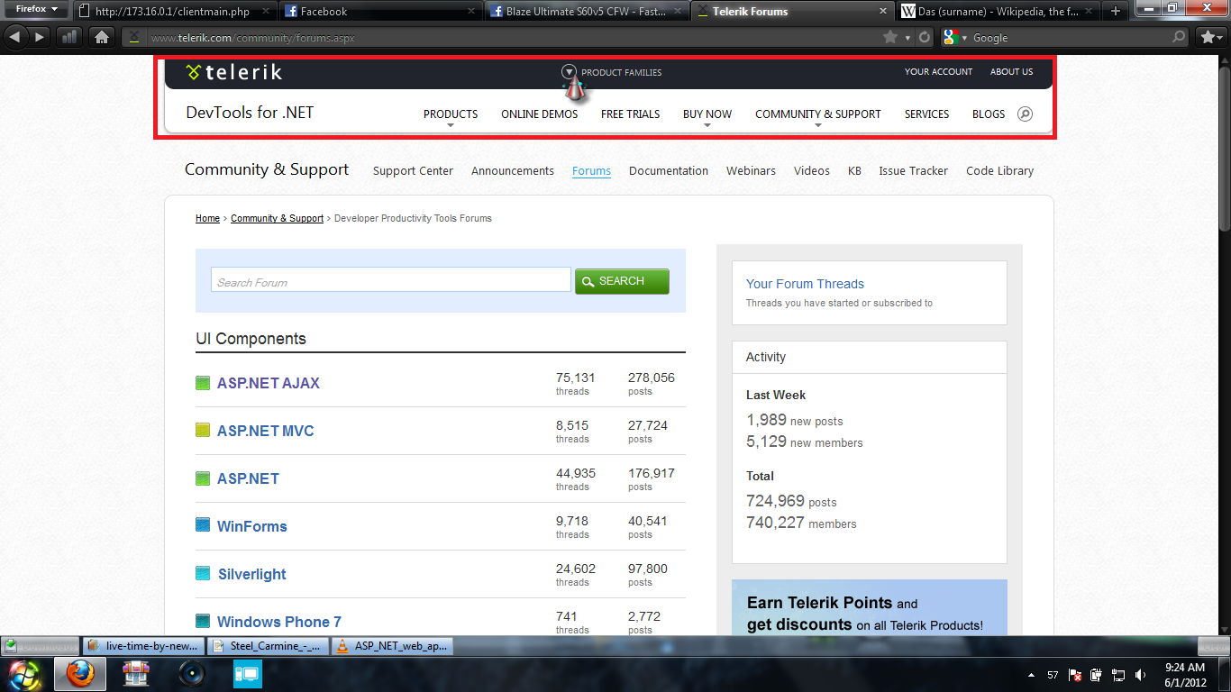The width and height of the screenshot is (1231, 692).
Task: Click the cyan Silverlight forum icon
Action: [x=203, y=573]
